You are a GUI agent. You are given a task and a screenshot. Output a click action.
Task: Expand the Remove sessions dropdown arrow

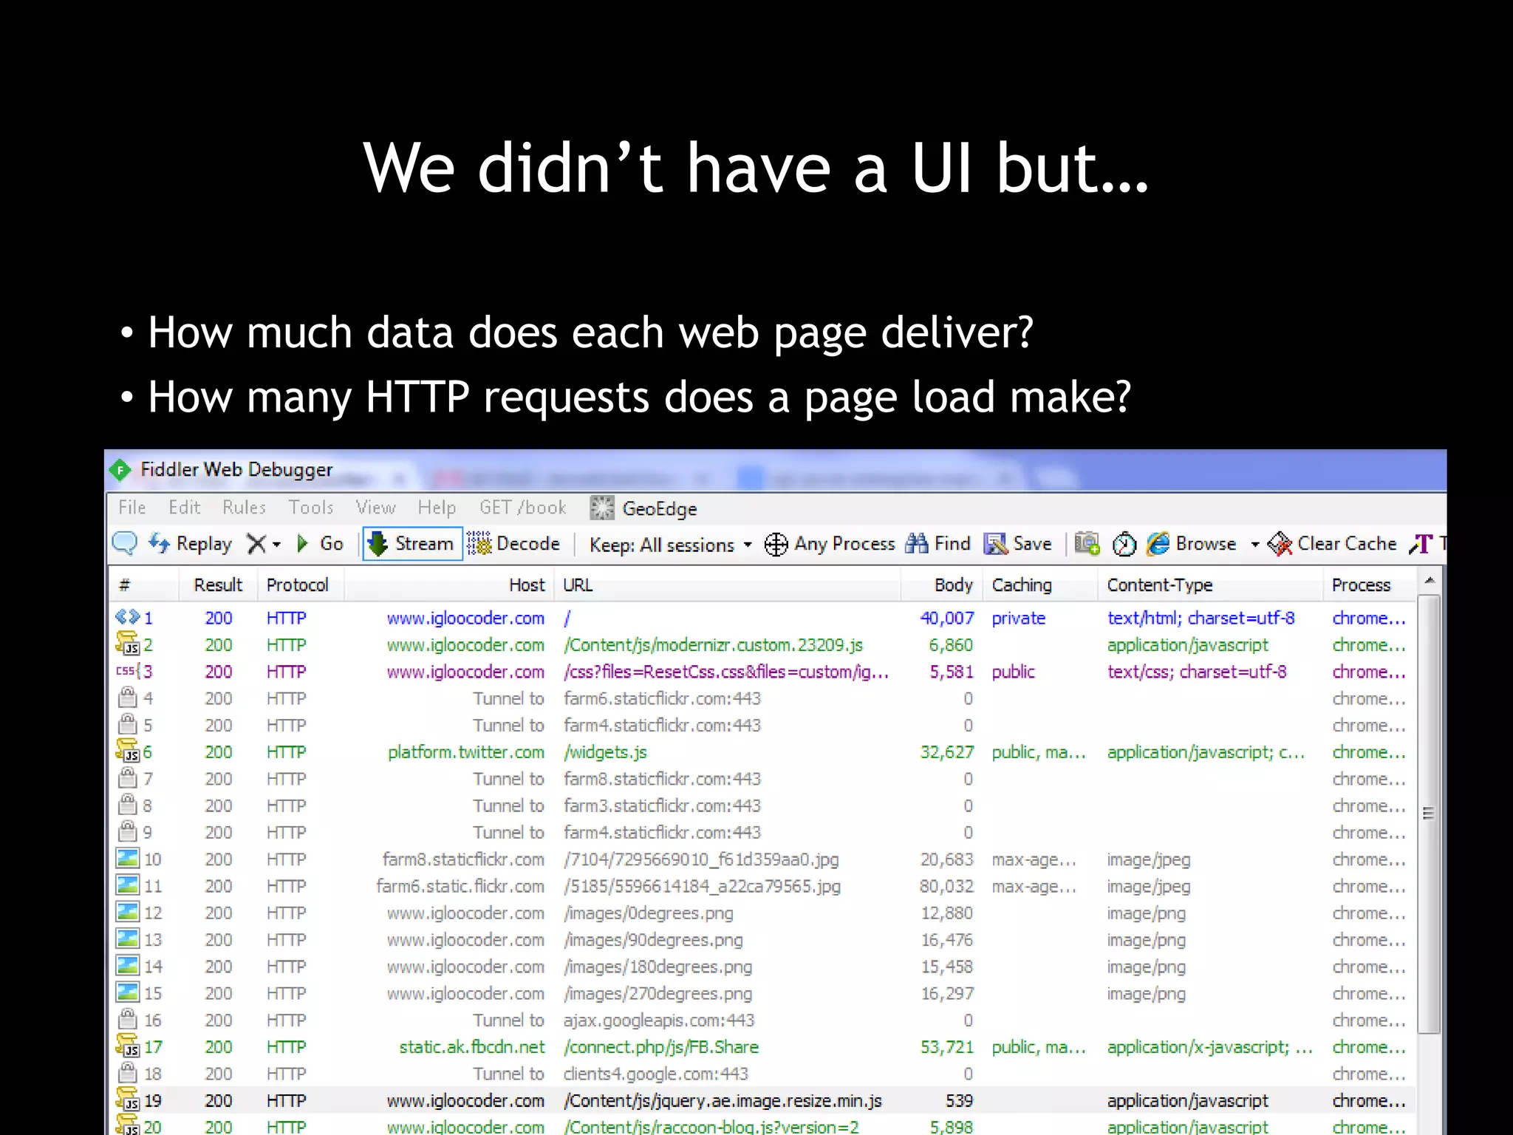pos(276,545)
